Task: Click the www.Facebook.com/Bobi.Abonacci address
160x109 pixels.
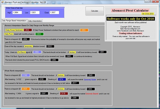Action: 130,31
